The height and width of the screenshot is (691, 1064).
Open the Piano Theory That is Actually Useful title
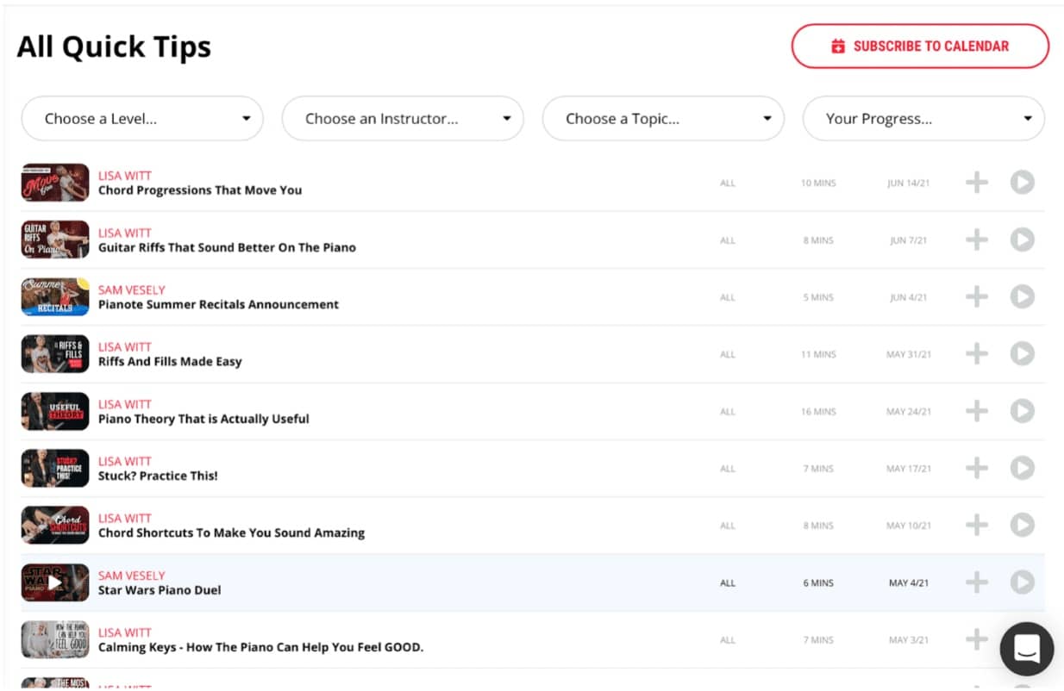click(203, 419)
